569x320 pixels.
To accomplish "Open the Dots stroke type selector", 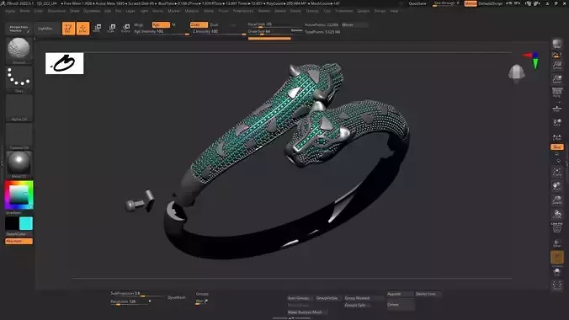I will click(x=19, y=79).
